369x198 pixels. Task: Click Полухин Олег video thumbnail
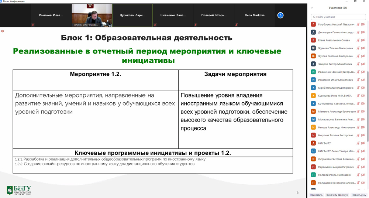tap(92, 15)
